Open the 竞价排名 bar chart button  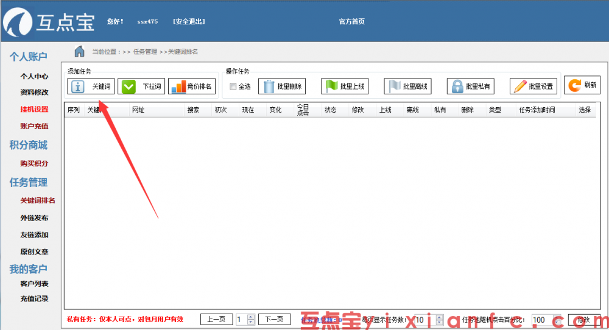192,86
